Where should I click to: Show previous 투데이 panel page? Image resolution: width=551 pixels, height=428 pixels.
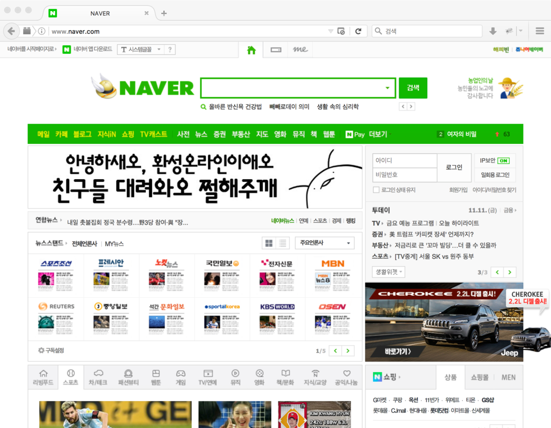[497, 272]
